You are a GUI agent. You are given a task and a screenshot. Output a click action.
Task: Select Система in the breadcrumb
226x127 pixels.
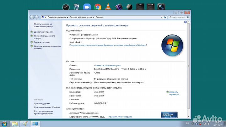[100, 17]
